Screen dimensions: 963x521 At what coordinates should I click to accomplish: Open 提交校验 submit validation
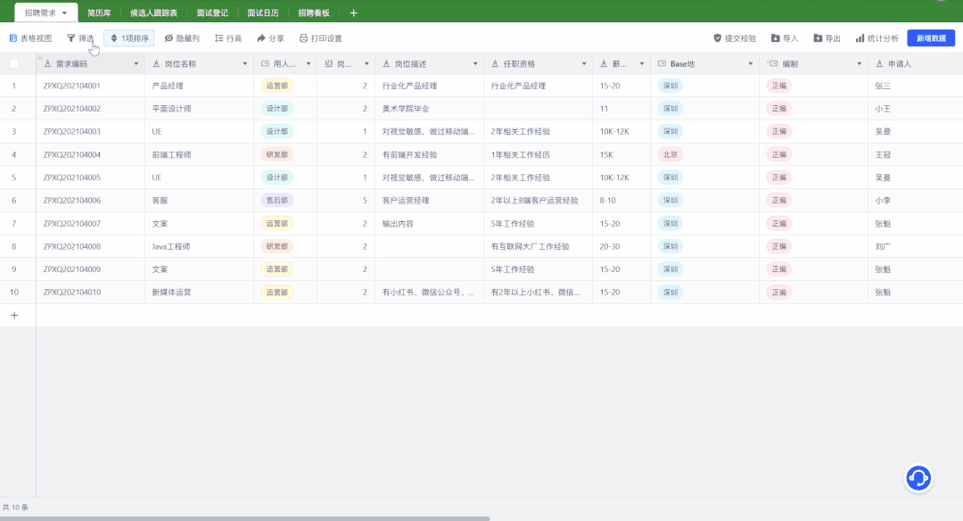(735, 38)
